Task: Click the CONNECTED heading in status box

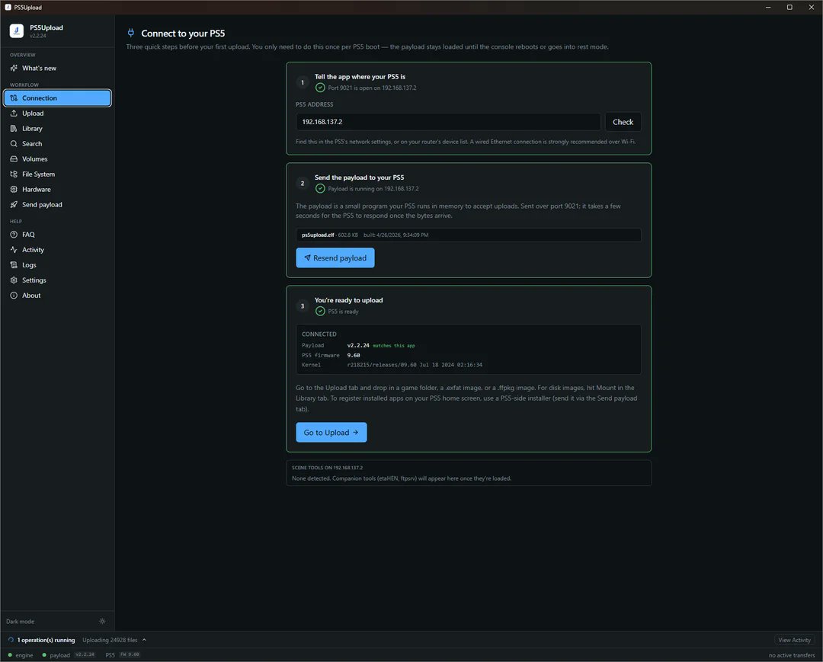Action: [x=319, y=334]
